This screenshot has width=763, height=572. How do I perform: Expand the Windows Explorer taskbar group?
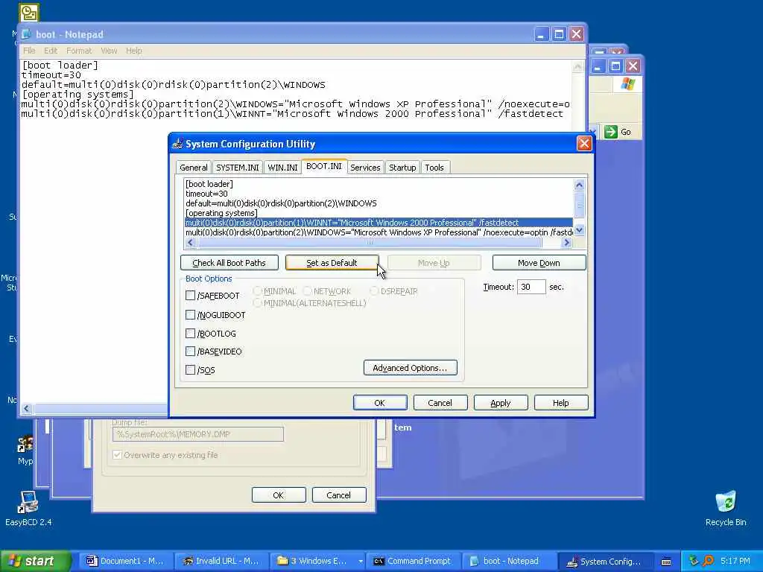(360, 561)
